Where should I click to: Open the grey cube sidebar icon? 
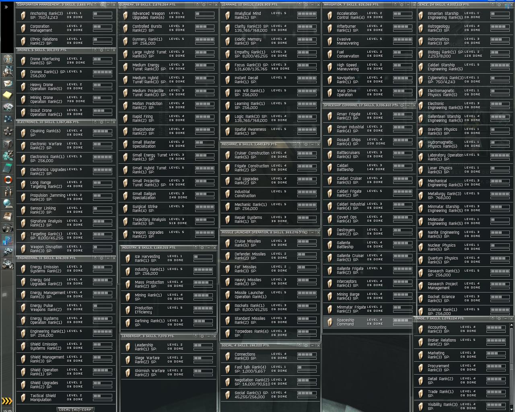pyautogui.click(x=8, y=144)
